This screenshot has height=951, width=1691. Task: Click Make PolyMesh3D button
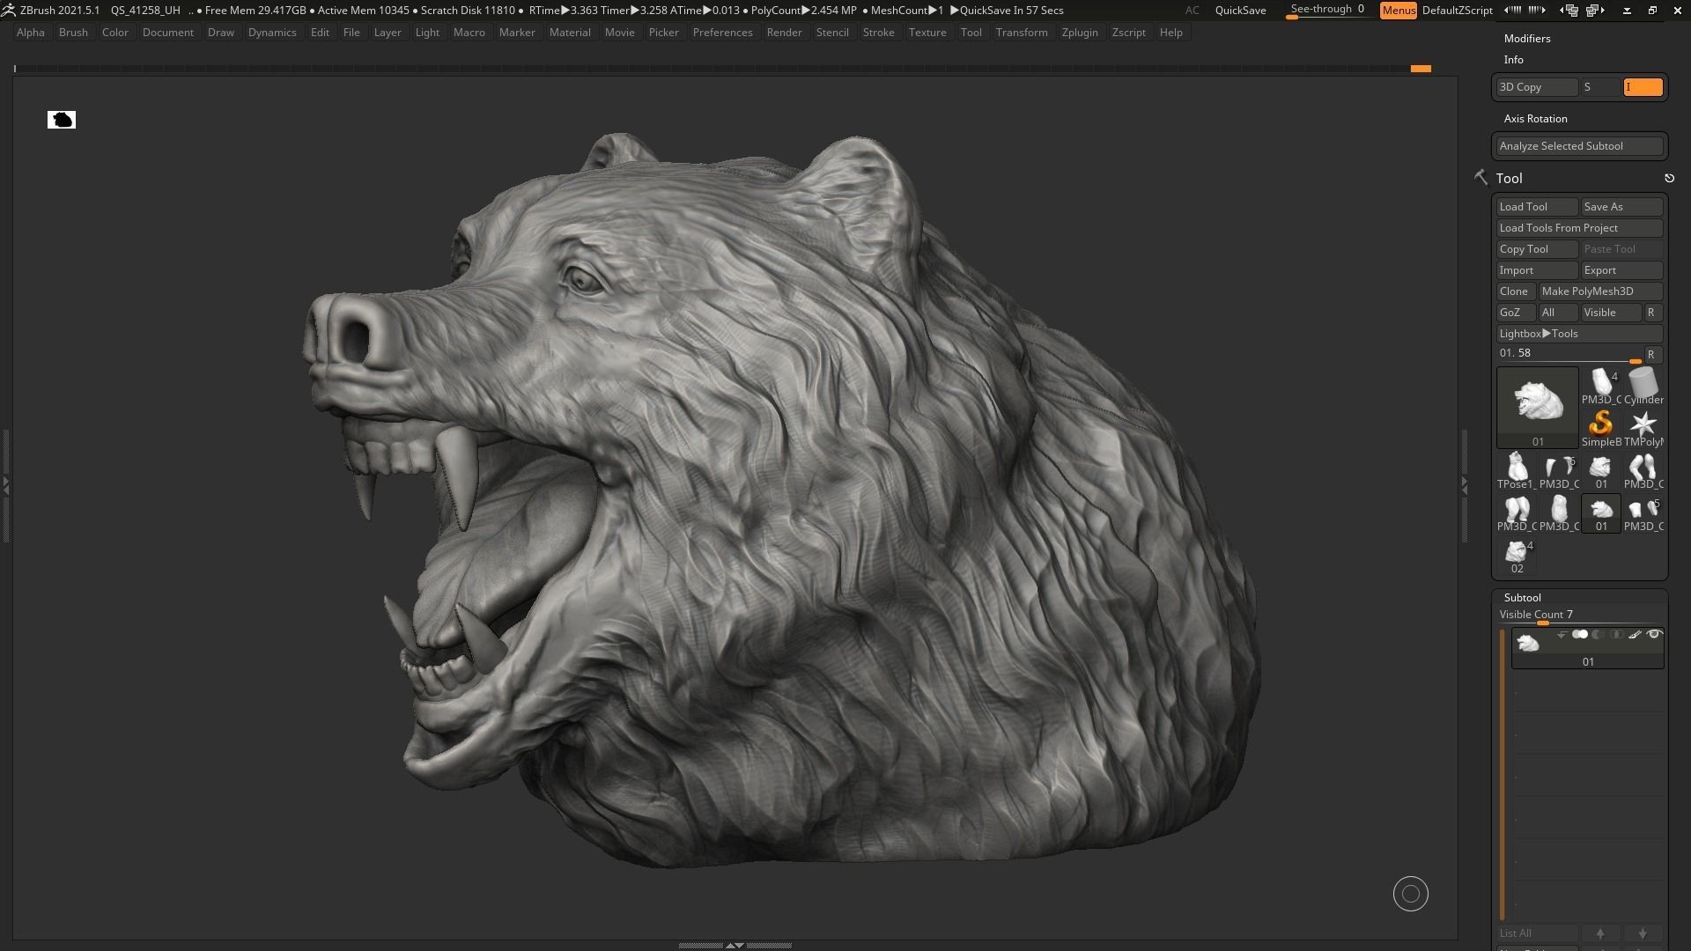[x=1601, y=291]
